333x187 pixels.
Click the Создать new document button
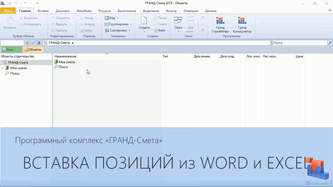coord(144,24)
